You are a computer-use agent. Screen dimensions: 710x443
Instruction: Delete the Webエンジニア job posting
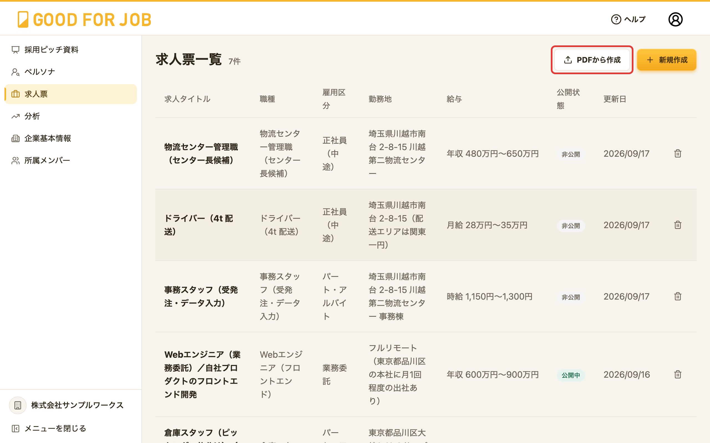678,374
